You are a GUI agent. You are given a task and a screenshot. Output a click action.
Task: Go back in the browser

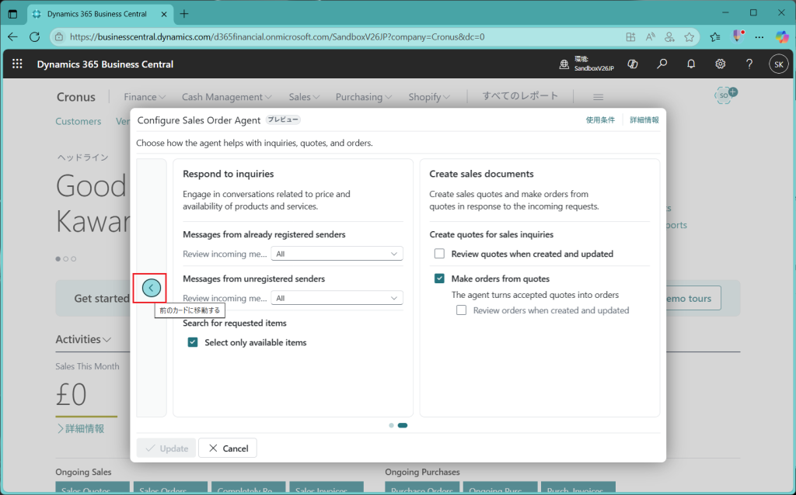(x=12, y=37)
